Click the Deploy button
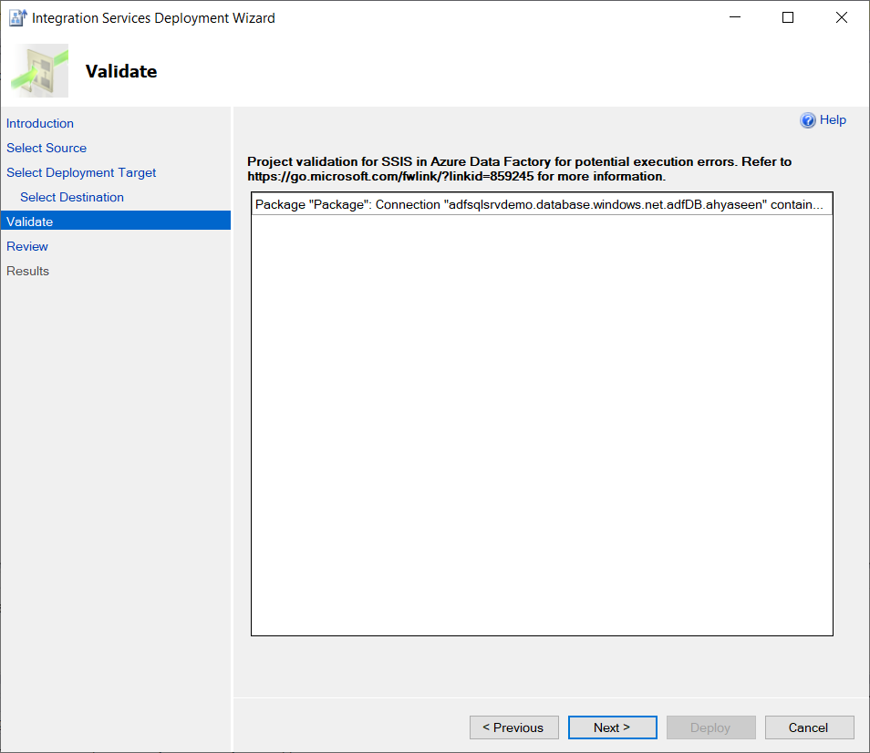 (710, 727)
